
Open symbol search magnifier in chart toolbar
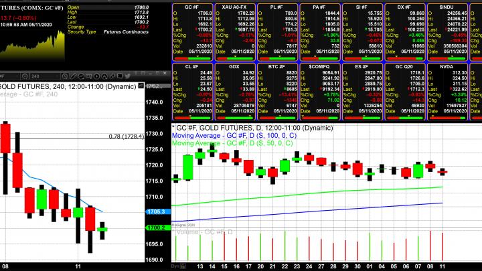pyautogui.click(x=25, y=76)
